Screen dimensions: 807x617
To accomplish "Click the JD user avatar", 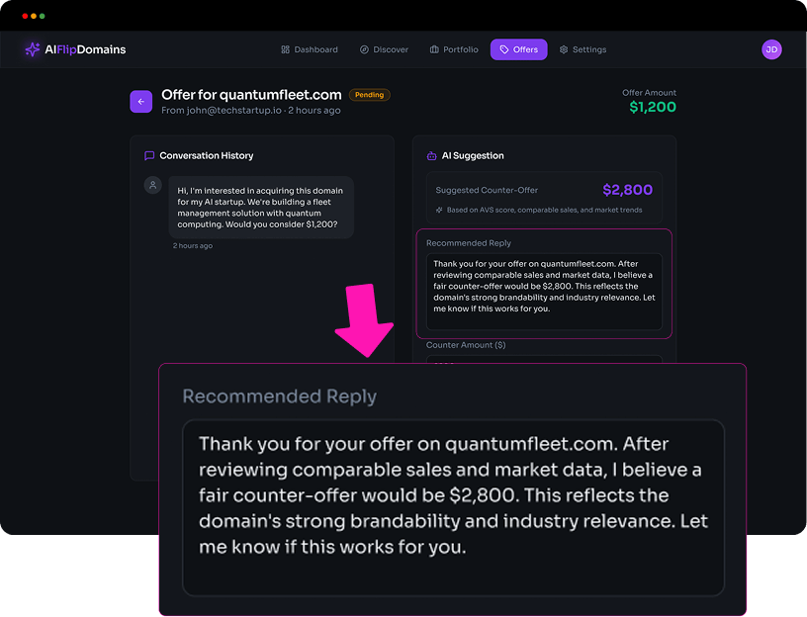I will (x=771, y=49).
